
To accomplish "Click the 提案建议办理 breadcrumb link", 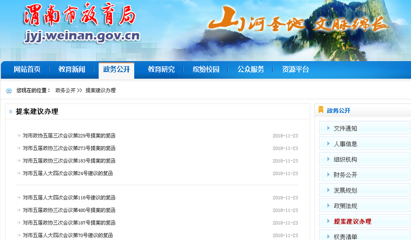I will point(101,90).
